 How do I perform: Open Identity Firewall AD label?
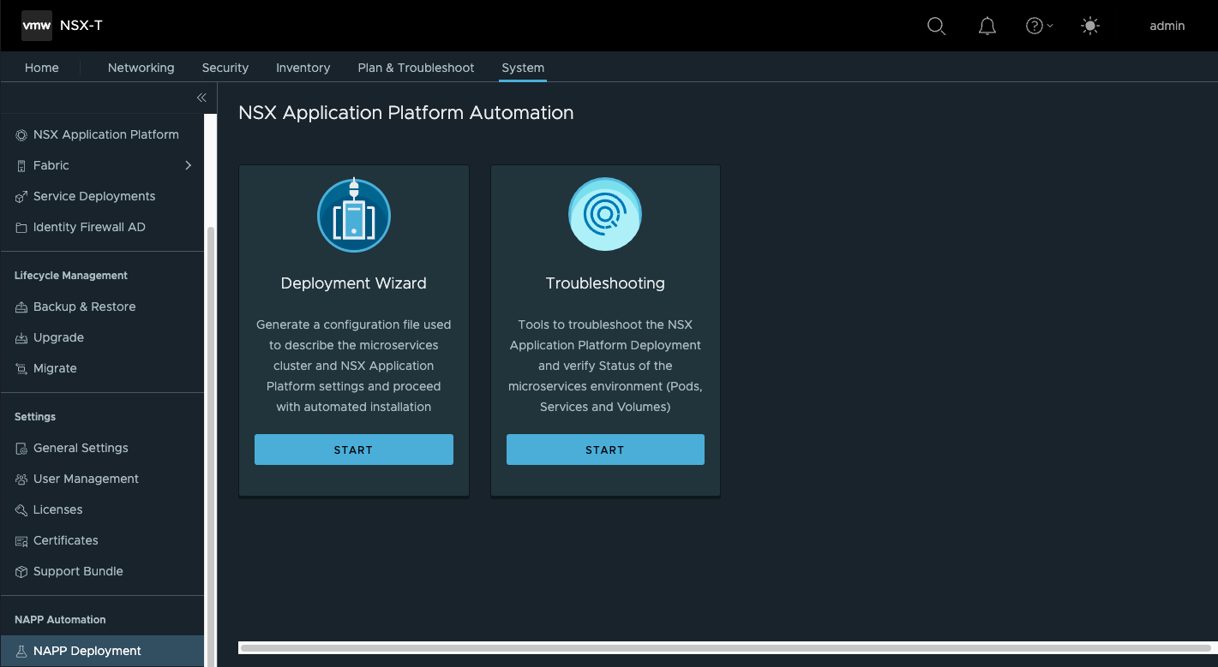point(89,227)
